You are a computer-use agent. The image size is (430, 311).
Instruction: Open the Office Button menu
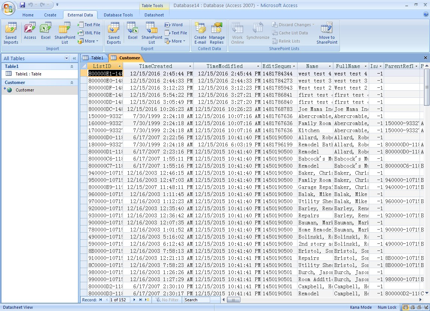tap(8, 8)
